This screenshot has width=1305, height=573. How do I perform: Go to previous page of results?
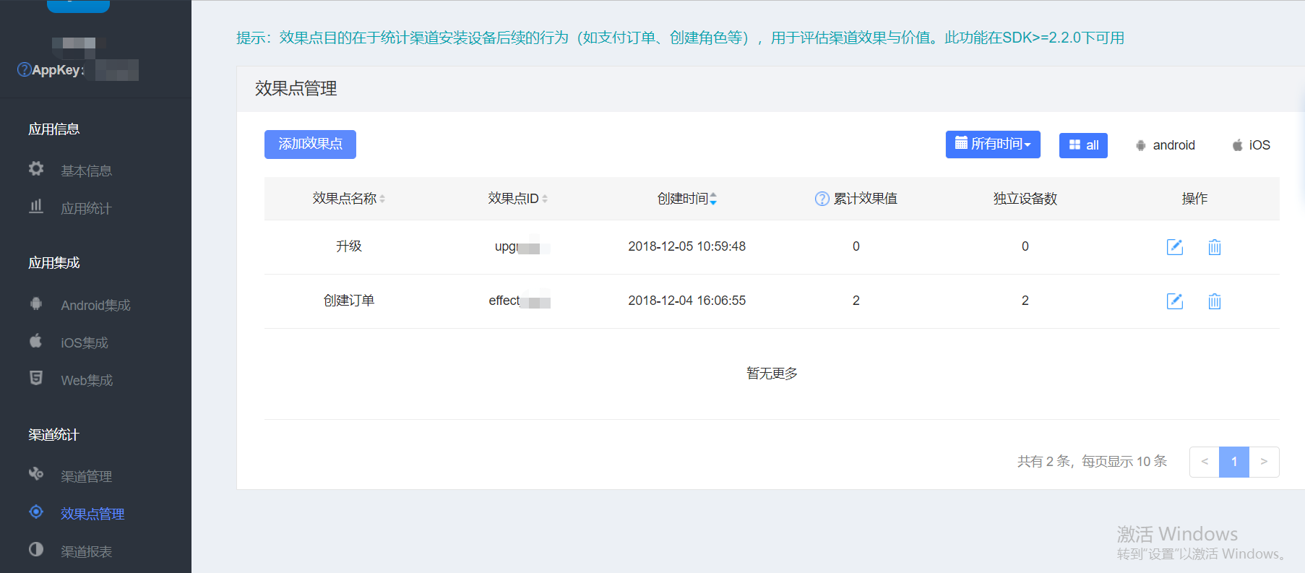[1205, 462]
